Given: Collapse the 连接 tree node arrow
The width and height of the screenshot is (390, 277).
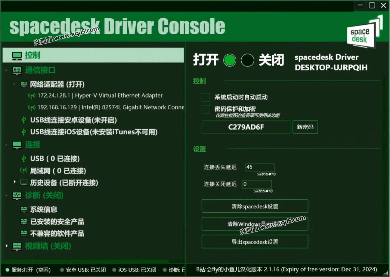Looking at the screenshot, I should pyautogui.click(x=6, y=145).
